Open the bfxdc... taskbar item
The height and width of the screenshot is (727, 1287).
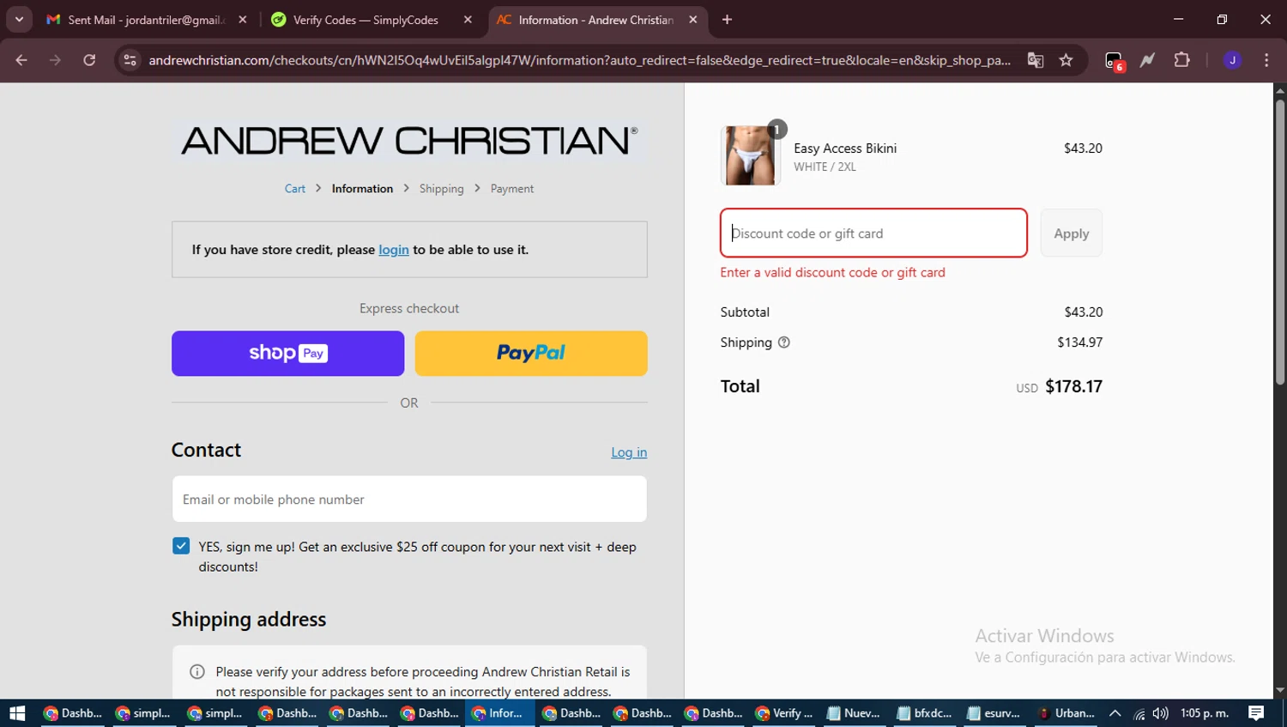[924, 713]
